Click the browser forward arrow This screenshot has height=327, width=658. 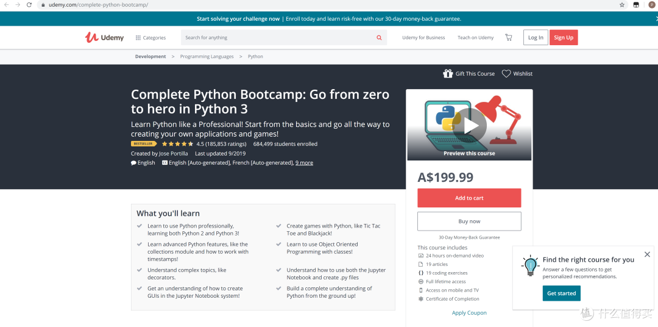click(17, 5)
